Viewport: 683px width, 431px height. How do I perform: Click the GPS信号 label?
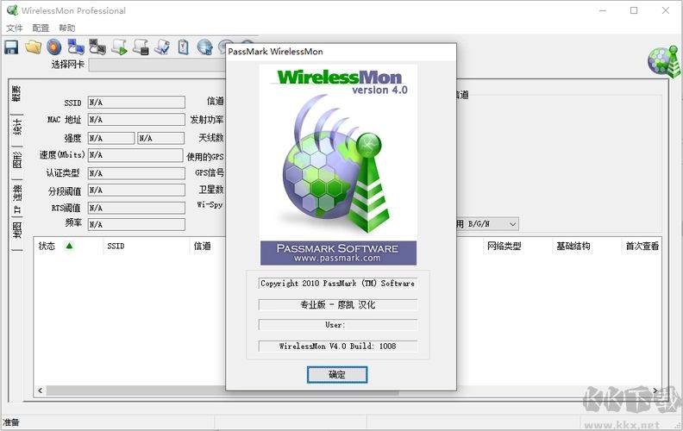210,173
